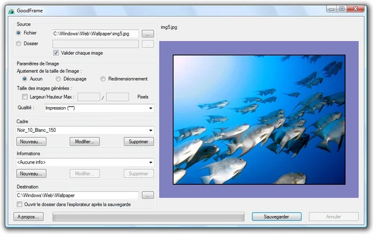Click the maximum width pixel field
373x234 pixels.
(x=89, y=97)
